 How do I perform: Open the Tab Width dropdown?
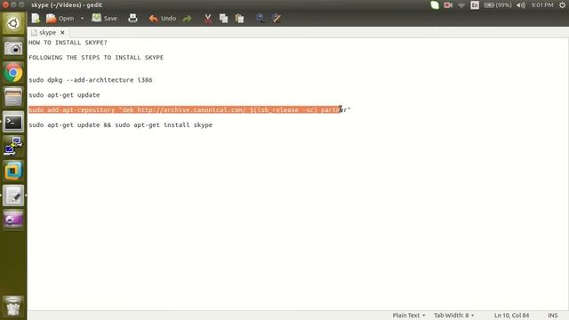[x=453, y=316]
